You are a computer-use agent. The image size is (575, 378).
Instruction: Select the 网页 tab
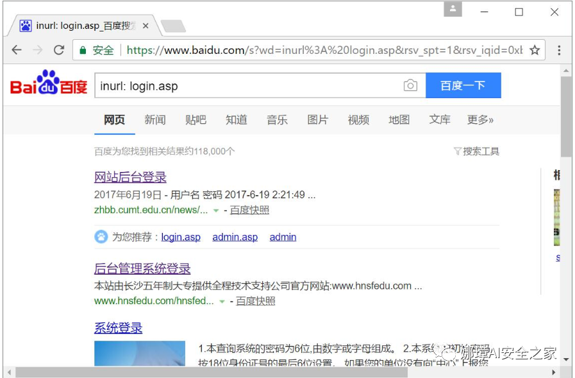(114, 119)
